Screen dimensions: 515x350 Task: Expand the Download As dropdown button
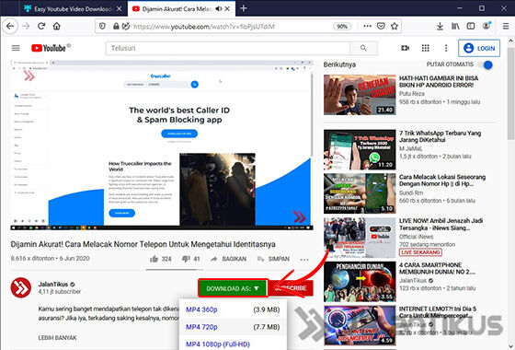tap(233, 288)
